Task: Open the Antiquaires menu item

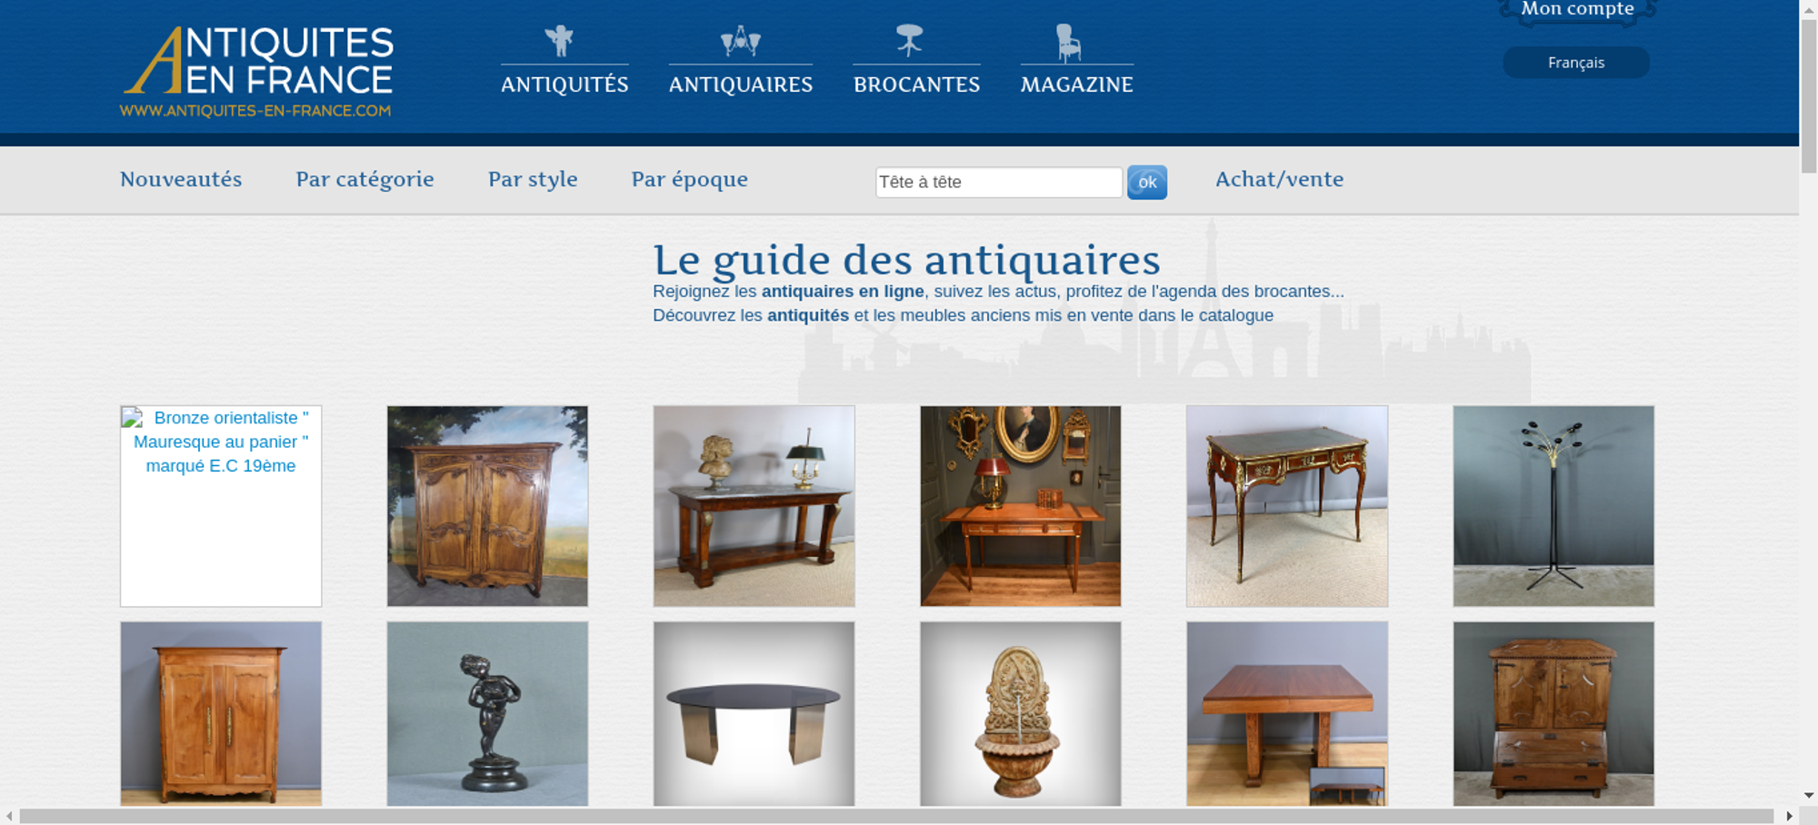Action: click(x=741, y=84)
